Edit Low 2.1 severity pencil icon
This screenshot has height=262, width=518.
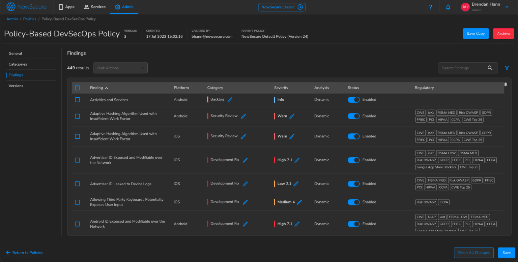(296, 184)
